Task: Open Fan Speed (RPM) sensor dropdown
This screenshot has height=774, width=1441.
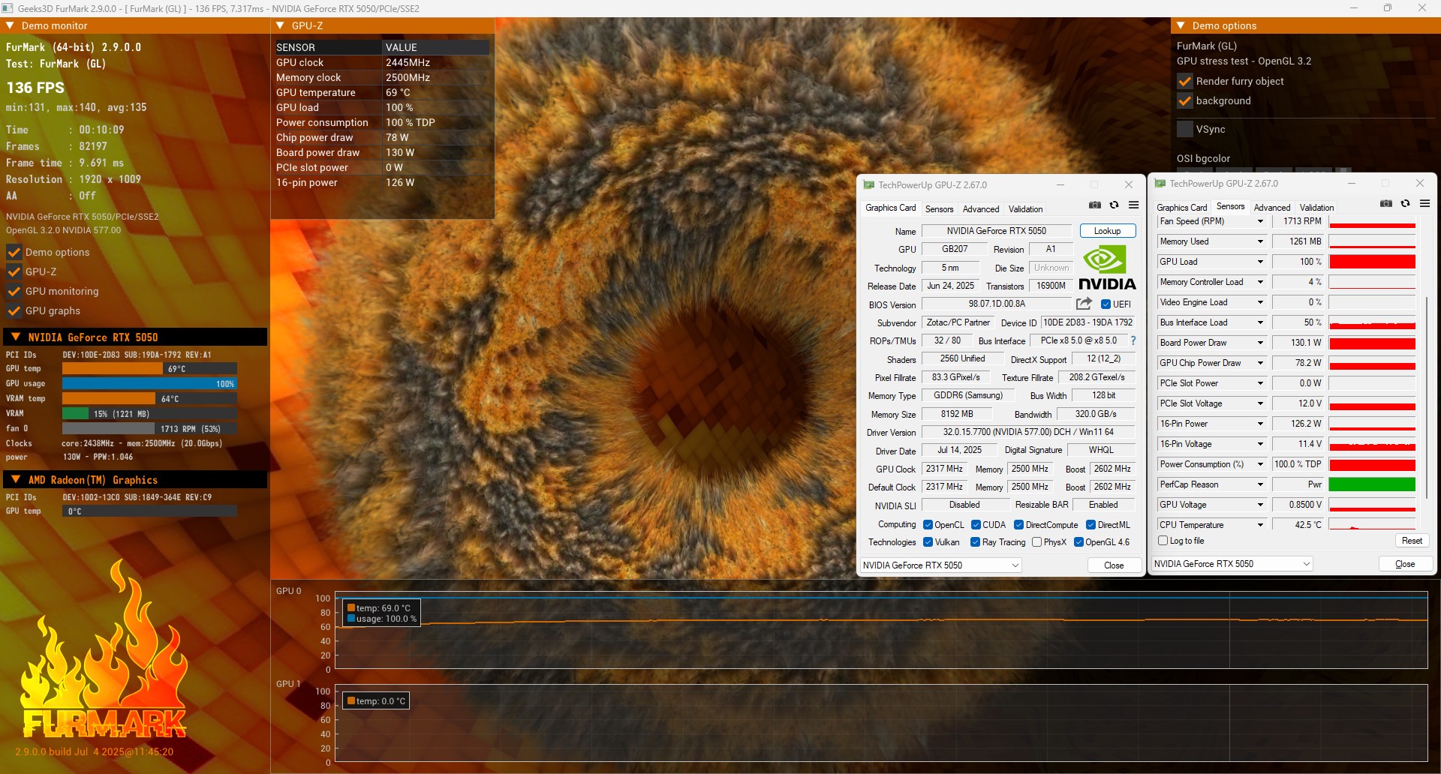Action: [1260, 221]
